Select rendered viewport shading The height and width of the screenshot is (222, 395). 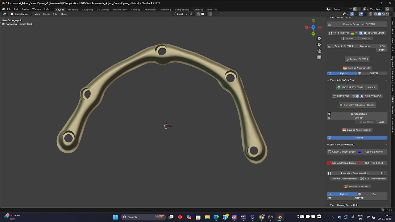point(387,14)
